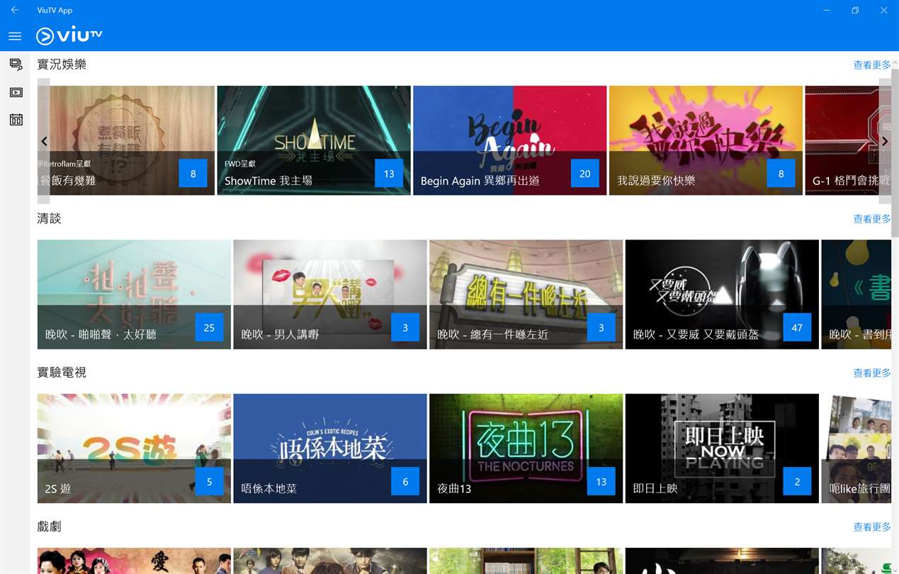
Task: Click the 2 episode badge on 即日上映
Action: (x=797, y=482)
